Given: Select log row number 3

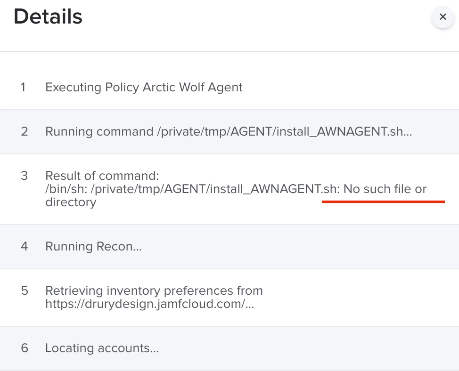Looking at the screenshot, I should coord(25,176).
